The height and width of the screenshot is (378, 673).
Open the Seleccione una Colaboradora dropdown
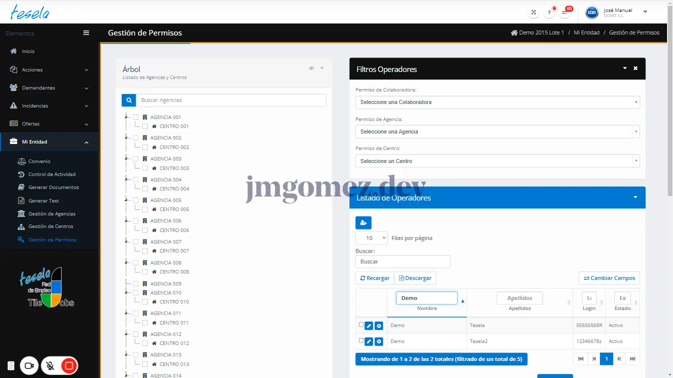tap(497, 102)
